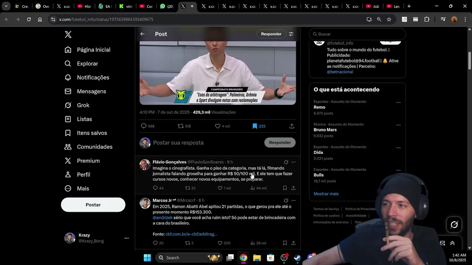The width and height of the screenshot is (472, 265).
Task: Open more options on Marcos Jr reply
Action: (294, 201)
